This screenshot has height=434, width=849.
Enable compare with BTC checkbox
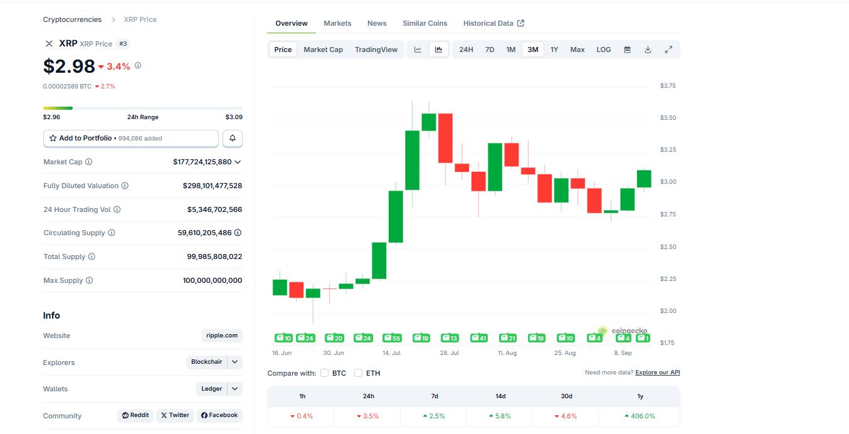tap(324, 373)
